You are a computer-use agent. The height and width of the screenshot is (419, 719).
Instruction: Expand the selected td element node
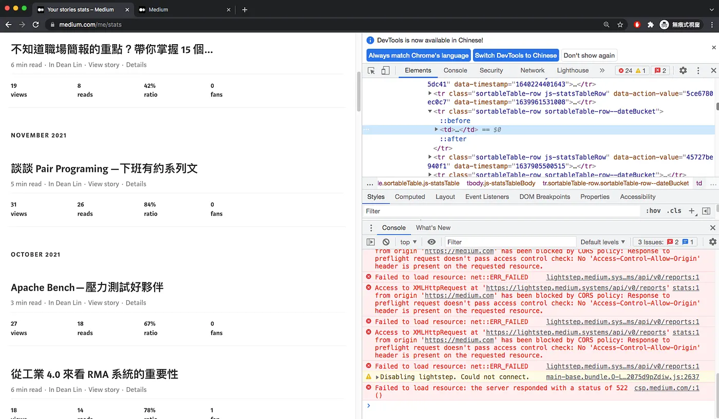point(437,130)
